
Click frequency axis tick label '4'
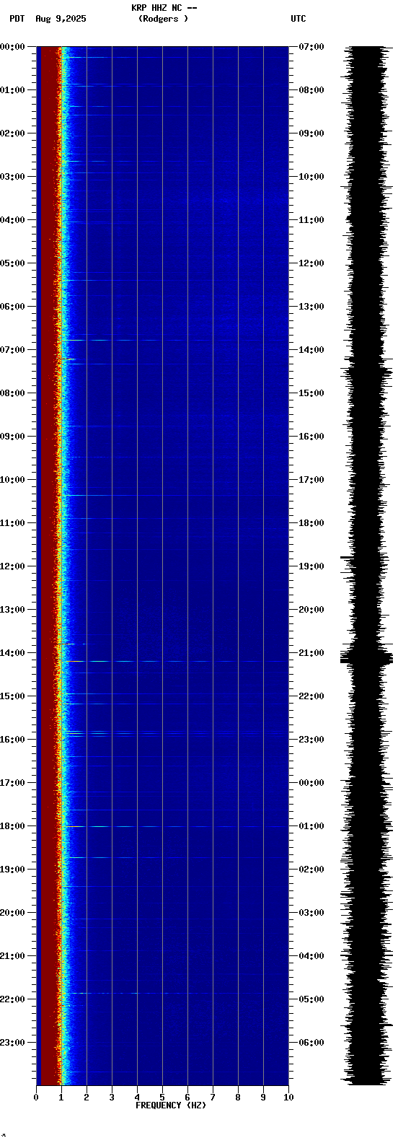pyautogui.click(x=137, y=1098)
